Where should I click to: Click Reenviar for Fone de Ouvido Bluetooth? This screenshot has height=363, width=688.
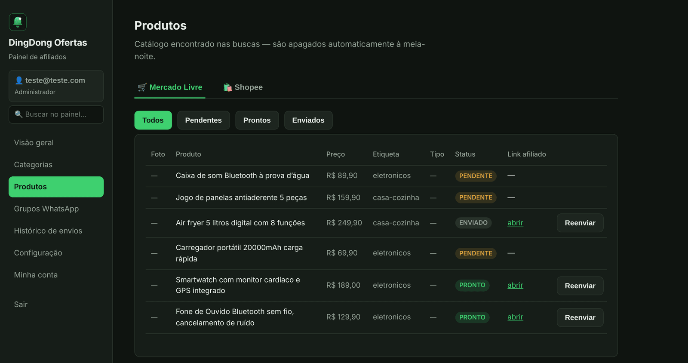(x=580, y=317)
